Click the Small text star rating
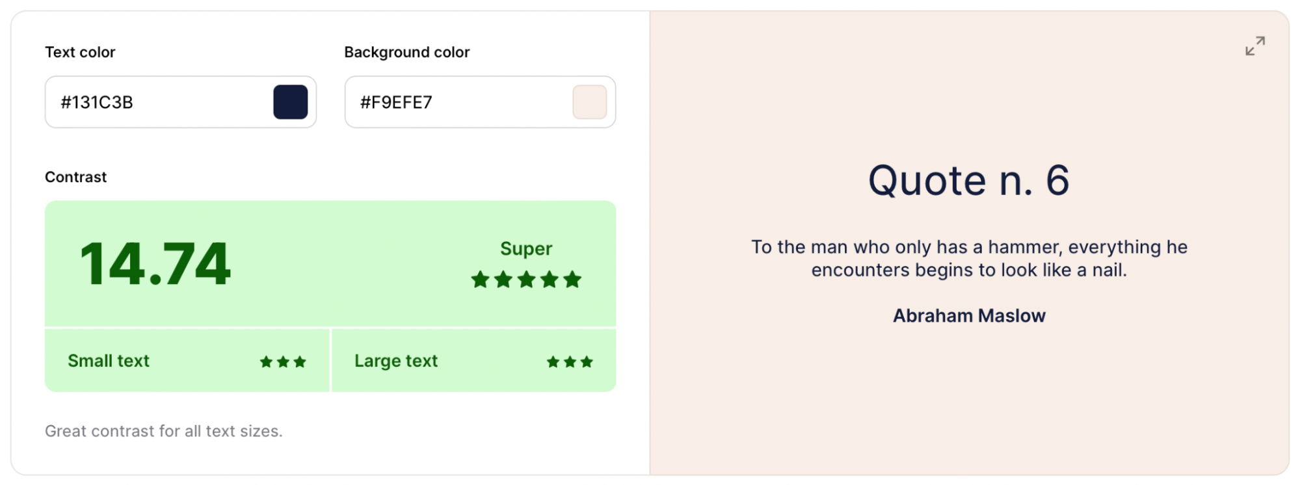 (283, 361)
